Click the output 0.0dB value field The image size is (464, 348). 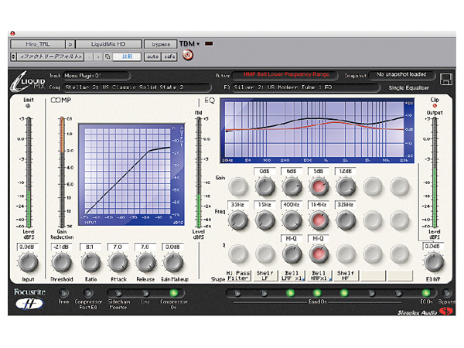432,246
